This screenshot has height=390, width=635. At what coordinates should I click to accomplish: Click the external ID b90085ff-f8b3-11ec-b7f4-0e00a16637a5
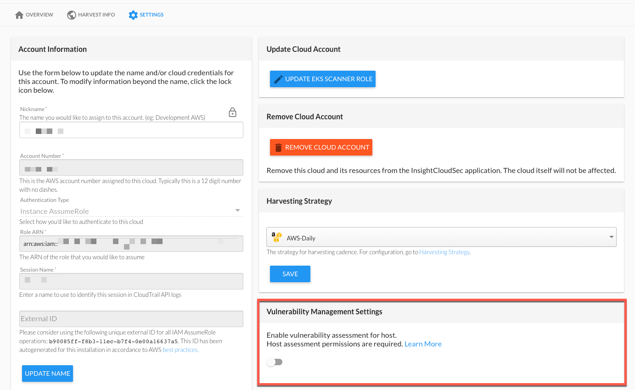pyautogui.click(x=113, y=341)
